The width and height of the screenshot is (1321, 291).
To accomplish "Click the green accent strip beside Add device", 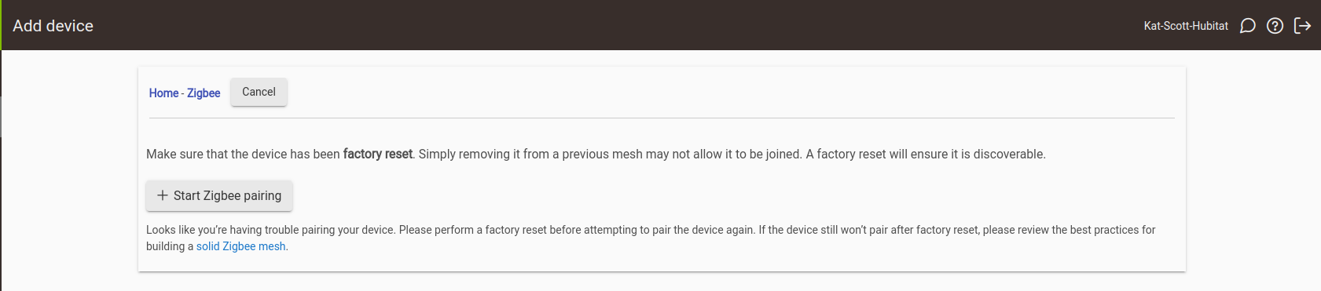I will (1, 25).
